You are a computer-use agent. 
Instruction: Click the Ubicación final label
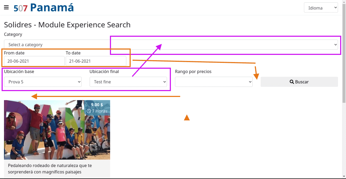[104, 71]
